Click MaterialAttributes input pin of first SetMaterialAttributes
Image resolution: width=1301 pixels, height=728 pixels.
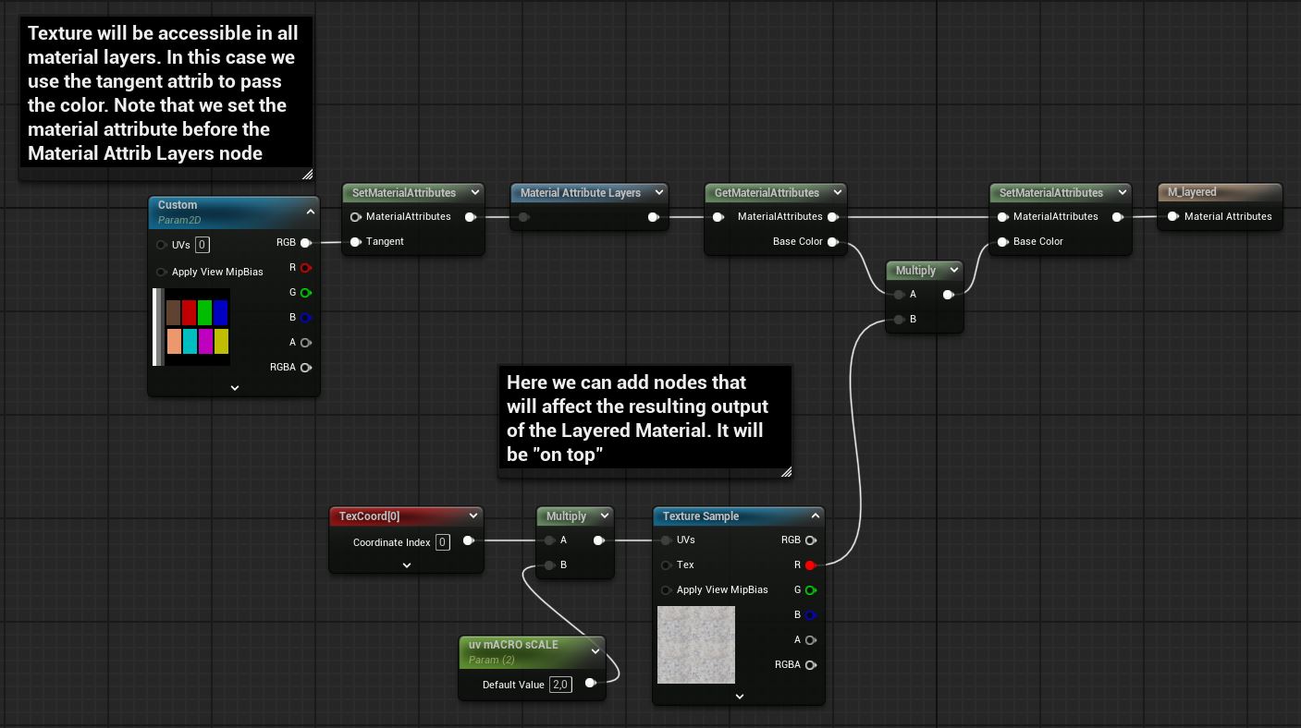355,217
